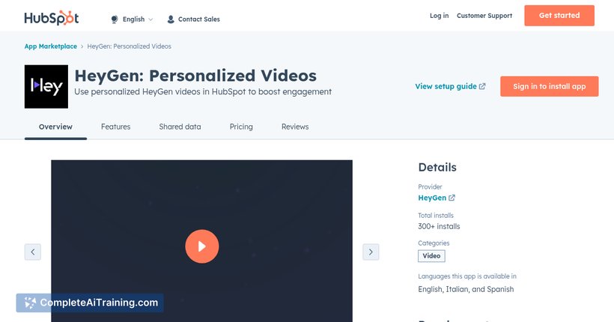Click the 'Use personalized HeyGen videos' subtitle
614x322 pixels.
pos(203,91)
